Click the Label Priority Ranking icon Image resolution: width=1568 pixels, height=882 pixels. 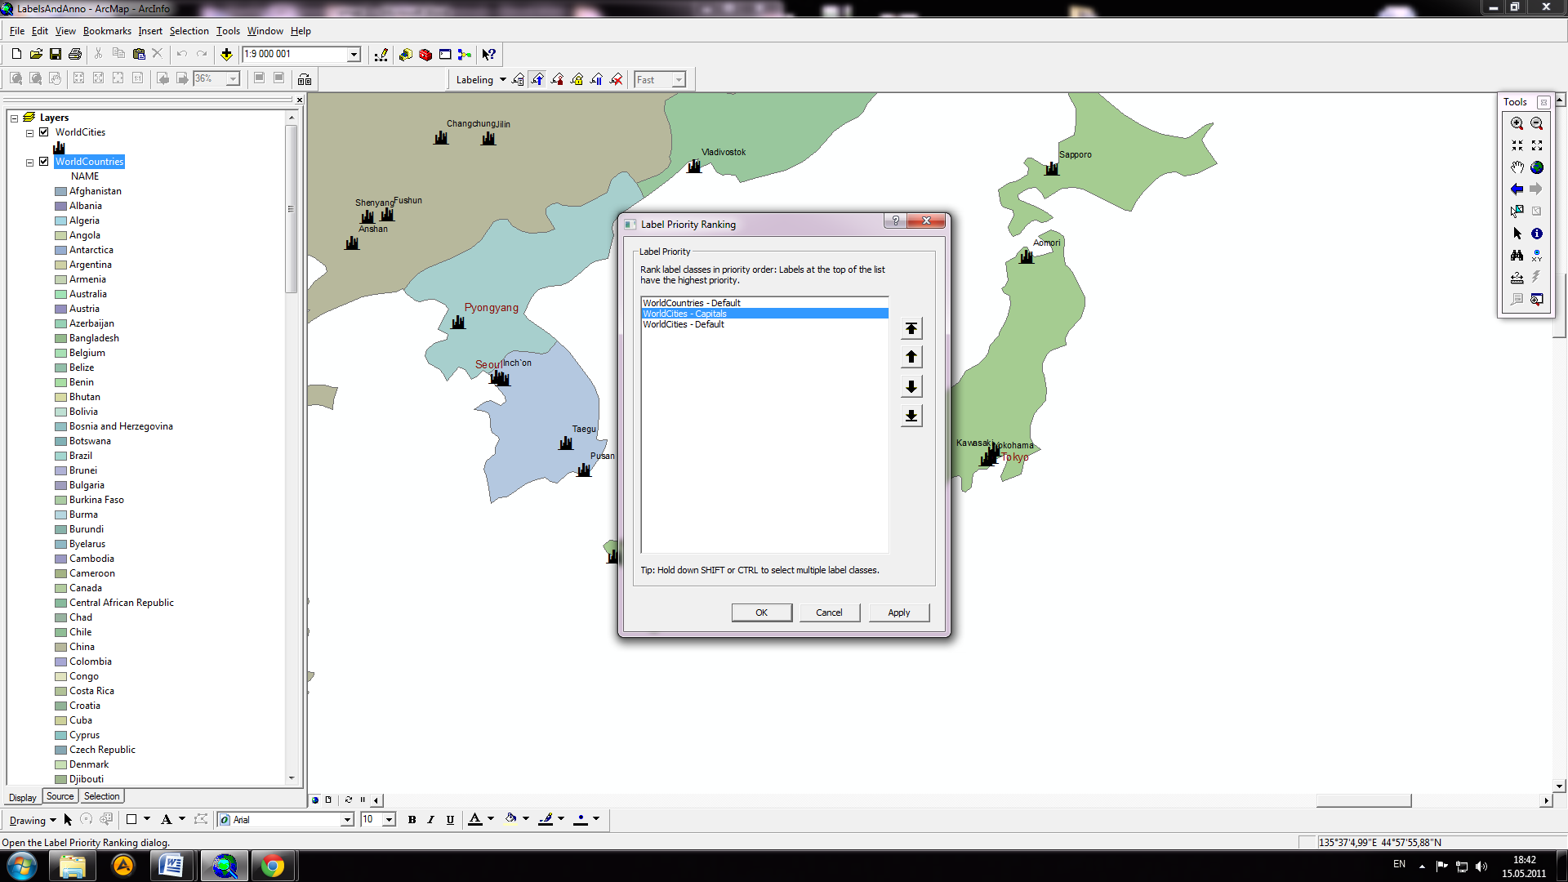point(537,79)
